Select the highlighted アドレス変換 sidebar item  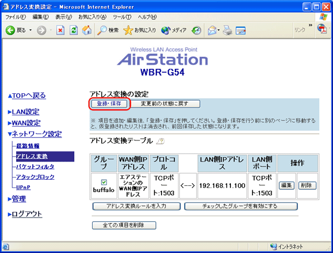45,156
